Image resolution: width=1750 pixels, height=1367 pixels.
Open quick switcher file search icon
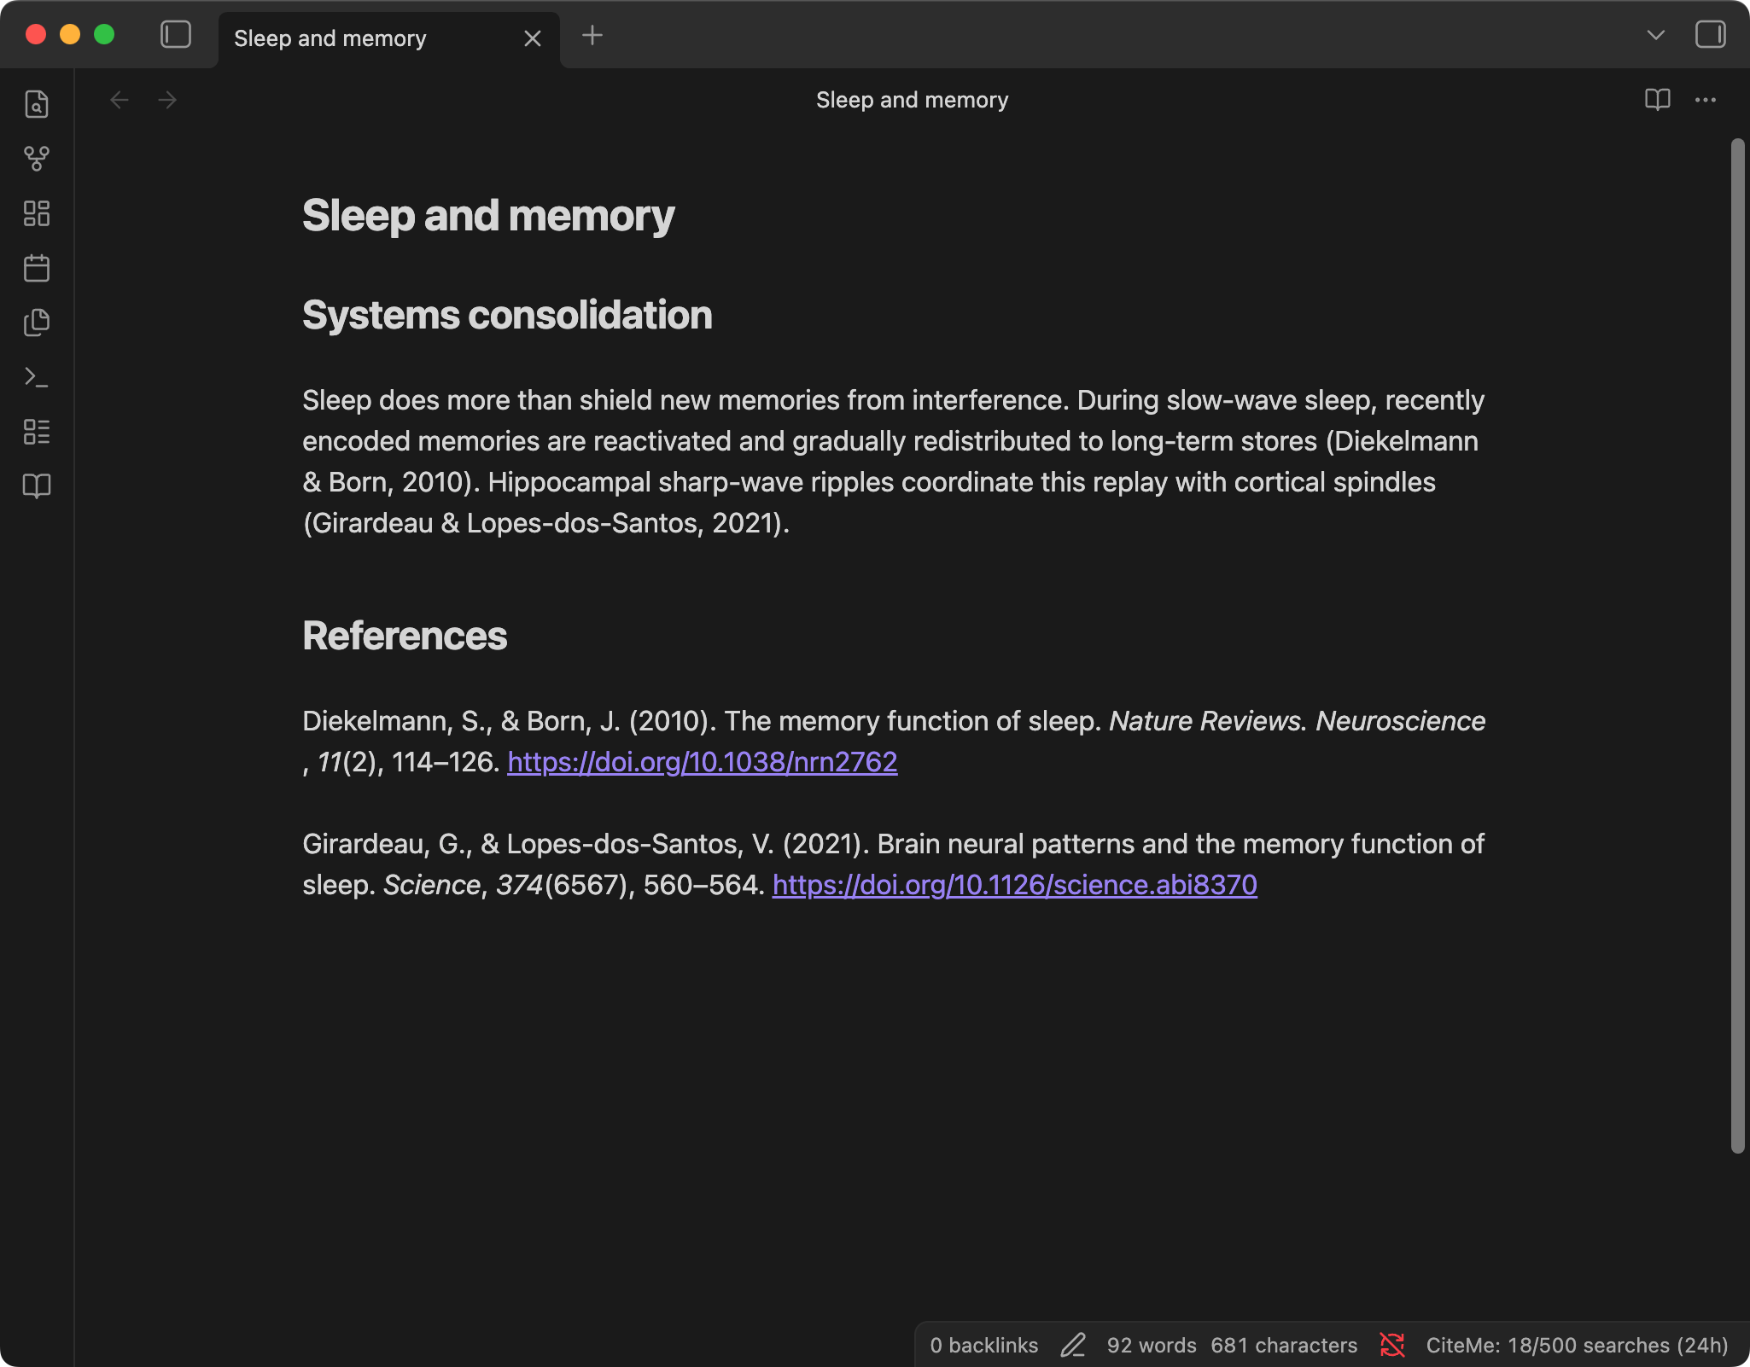pyautogui.click(x=37, y=104)
